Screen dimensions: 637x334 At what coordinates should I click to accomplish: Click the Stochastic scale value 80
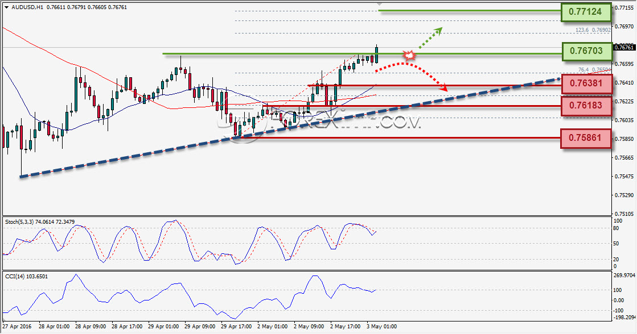coord(616,228)
